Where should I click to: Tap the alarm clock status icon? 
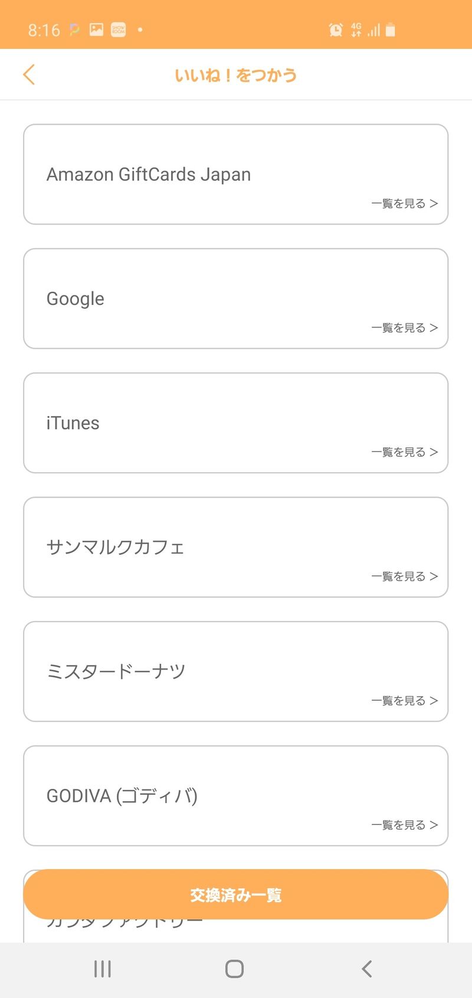[336, 30]
